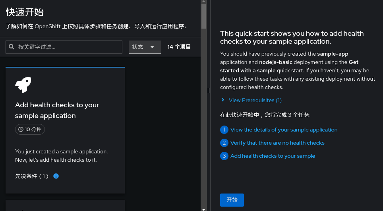Image resolution: width=383 pixels, height=211 pixels.
Task: Click the chevron next to View Prerequisites
Action: click(223, 100)
